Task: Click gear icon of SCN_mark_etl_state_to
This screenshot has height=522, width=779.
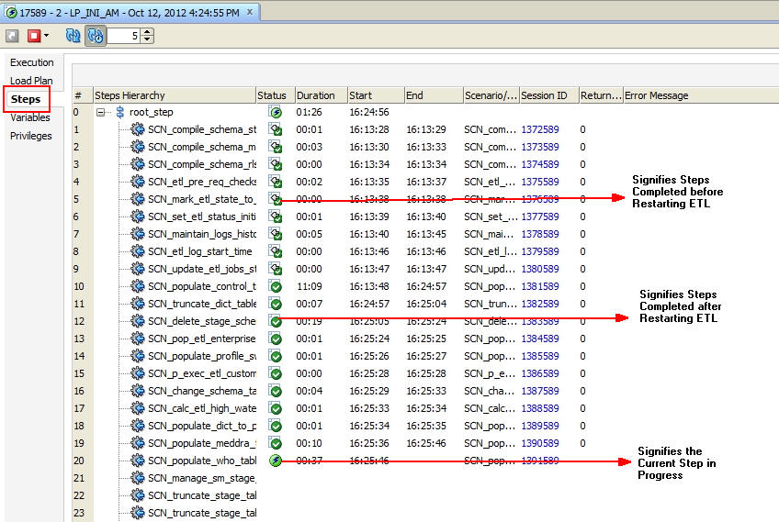Action: click(137, 199)
